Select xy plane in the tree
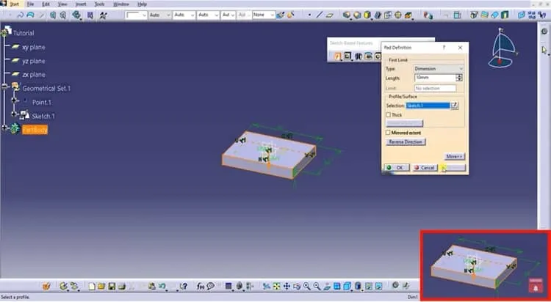The width and height of the screenshot is (551, 302). [x=33, y=47]
